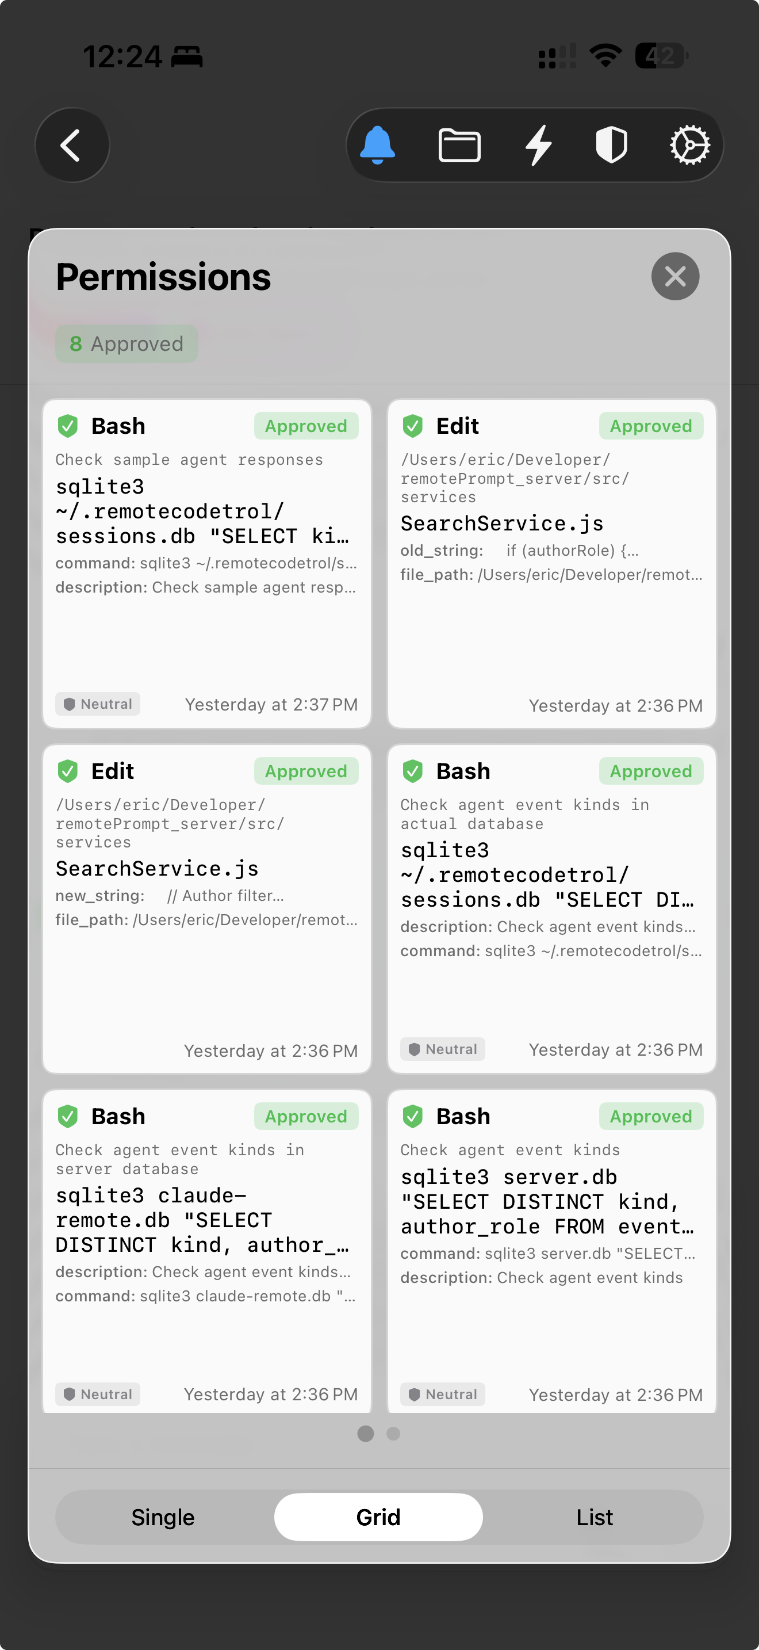Viewport: 759px width, 1650px height.
Task: Open the notifications bell icon
Action: (379, 145)
